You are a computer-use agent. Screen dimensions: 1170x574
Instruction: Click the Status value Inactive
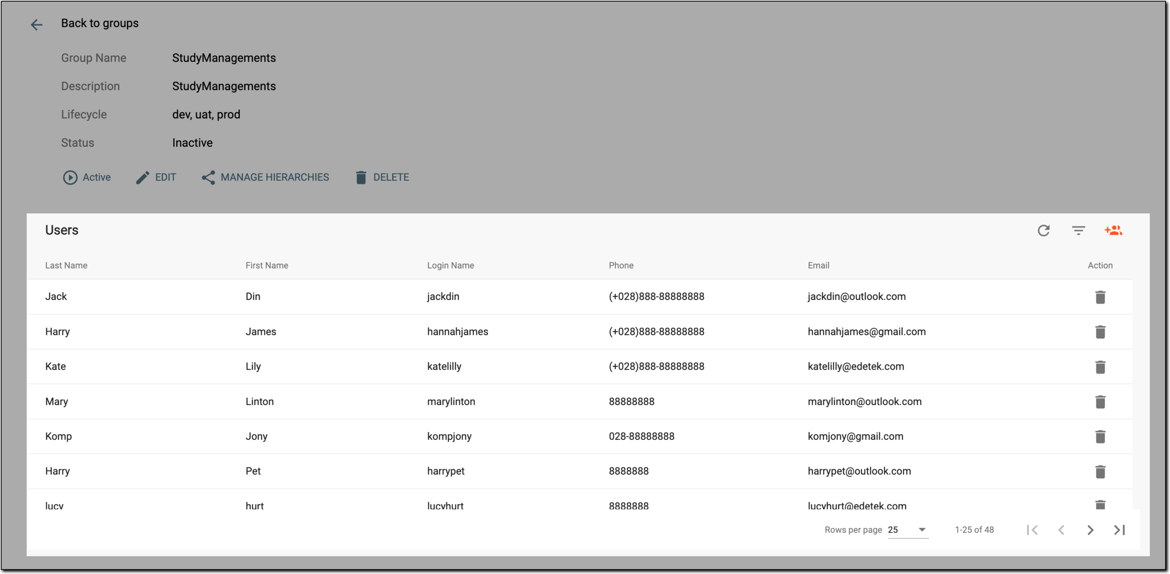click(192, 143)
